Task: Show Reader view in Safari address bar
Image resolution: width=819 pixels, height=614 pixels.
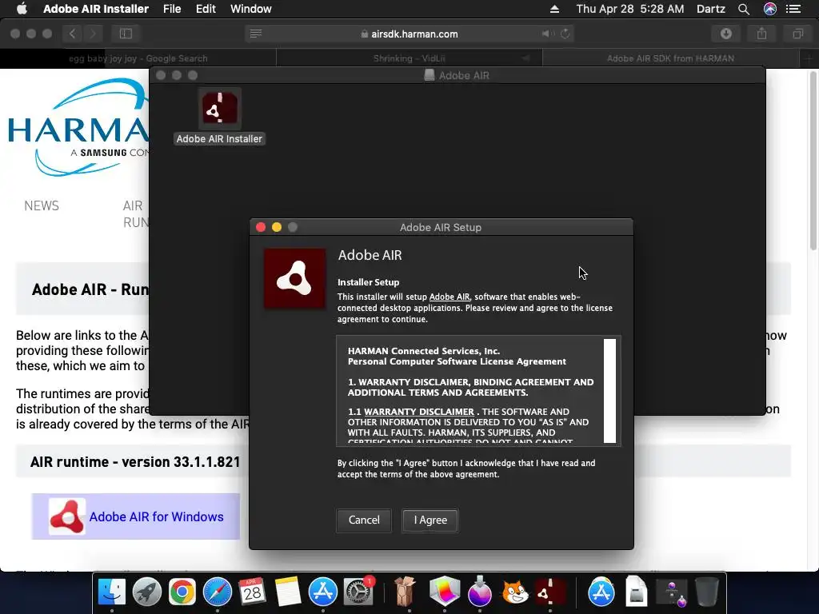Action: click(x=256, y=34)
